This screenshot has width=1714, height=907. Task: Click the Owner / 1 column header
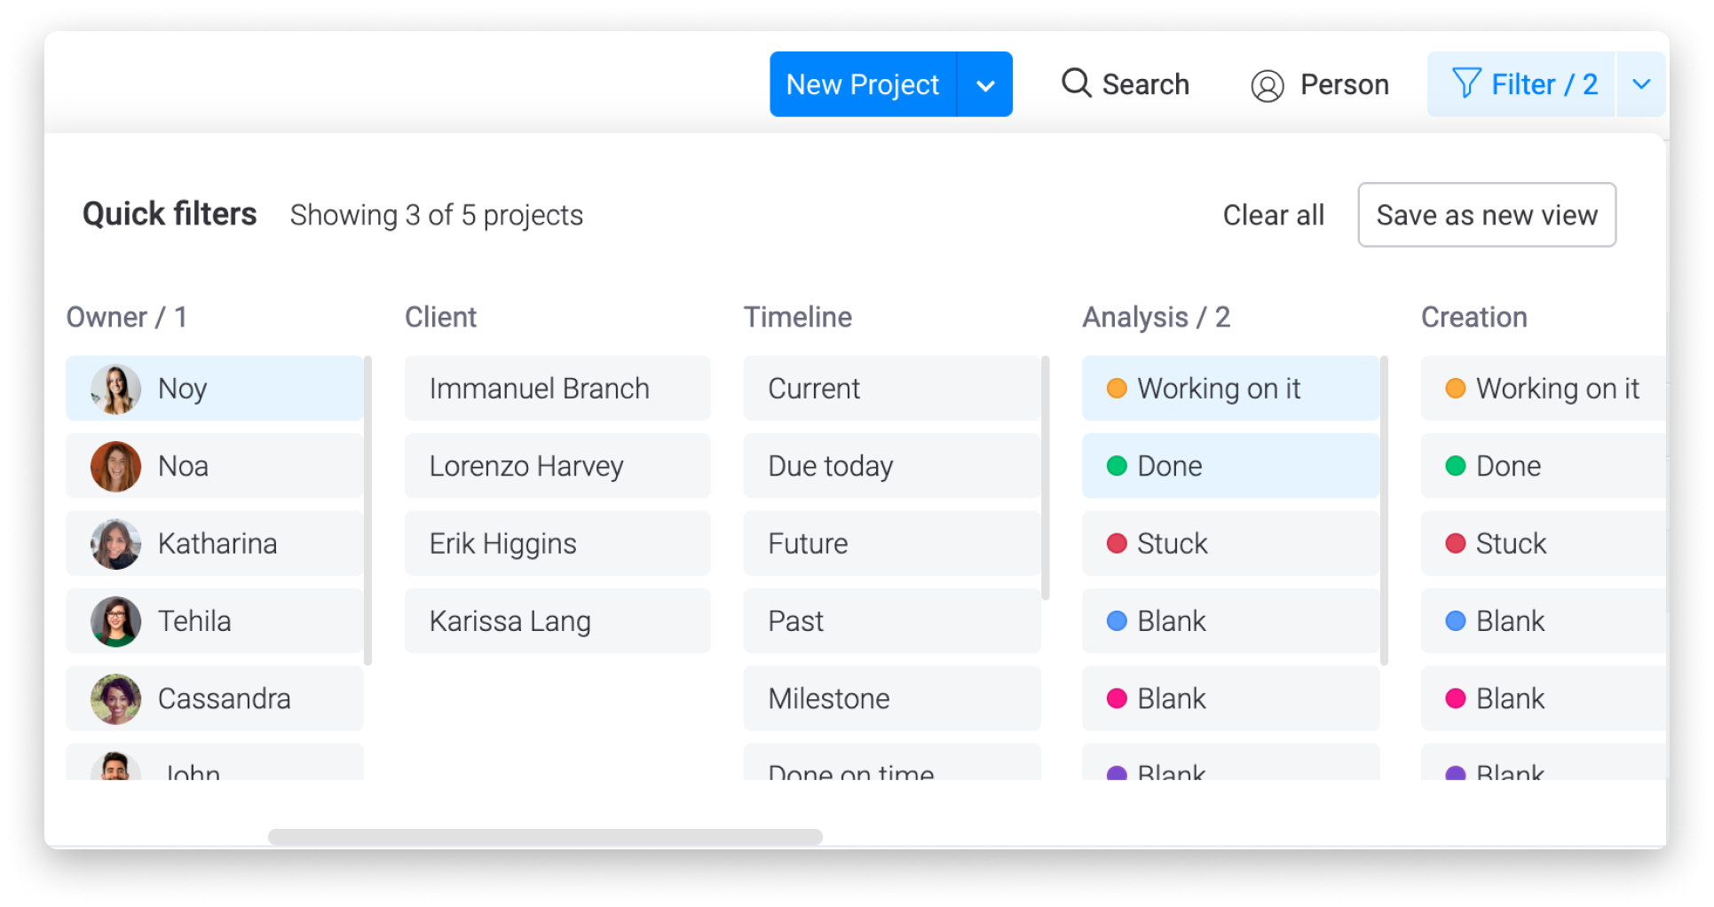pos(126,317)
